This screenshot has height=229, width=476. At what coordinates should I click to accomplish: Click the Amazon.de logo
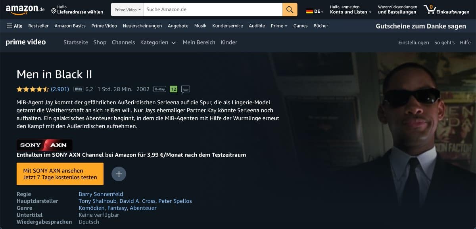[x=25, y=10]
